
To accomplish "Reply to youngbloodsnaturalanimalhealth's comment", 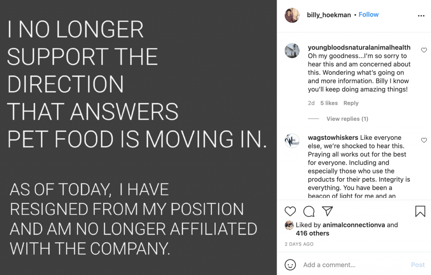I will point(351,103).
